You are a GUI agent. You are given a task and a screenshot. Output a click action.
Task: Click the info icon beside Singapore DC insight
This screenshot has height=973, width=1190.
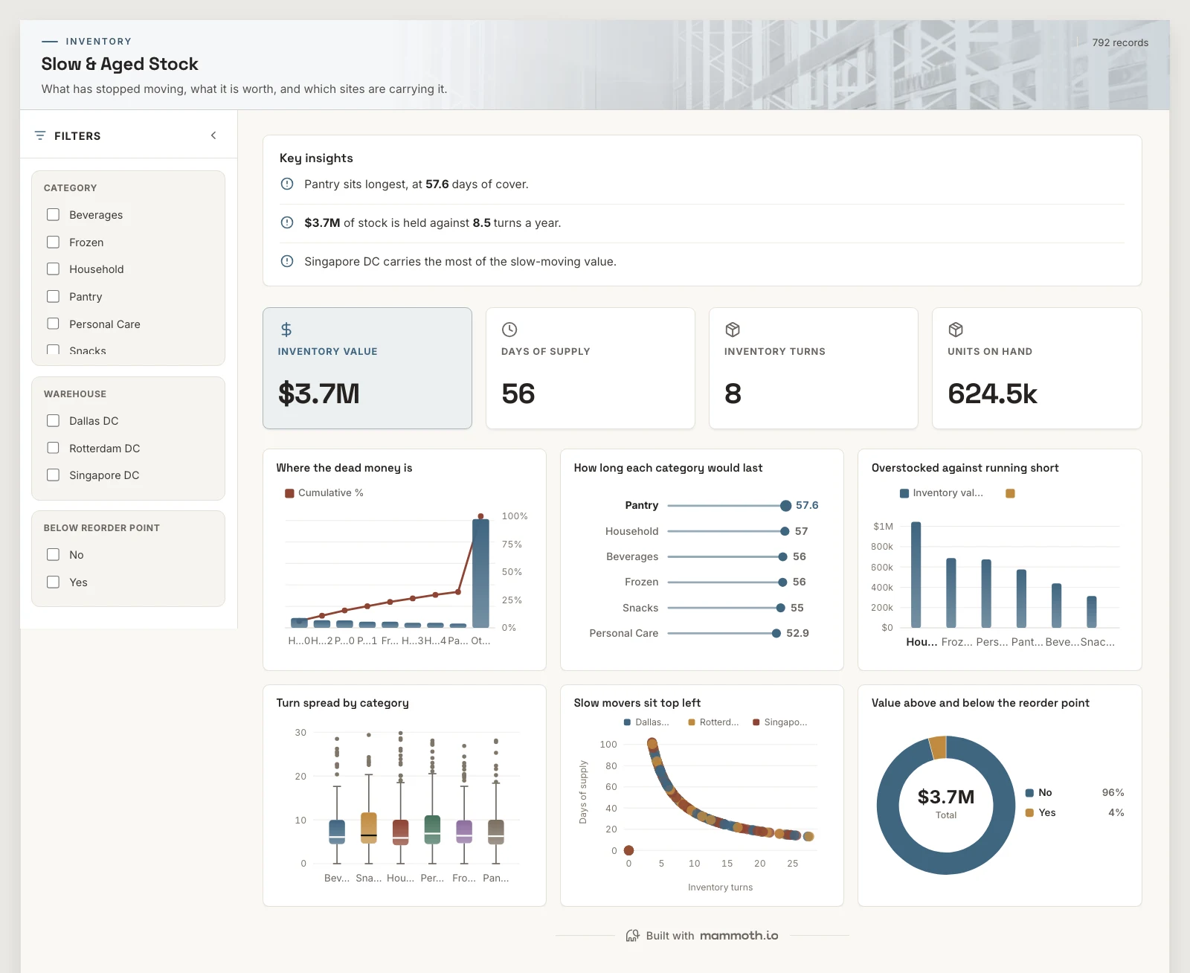click(x=287, y=261)
